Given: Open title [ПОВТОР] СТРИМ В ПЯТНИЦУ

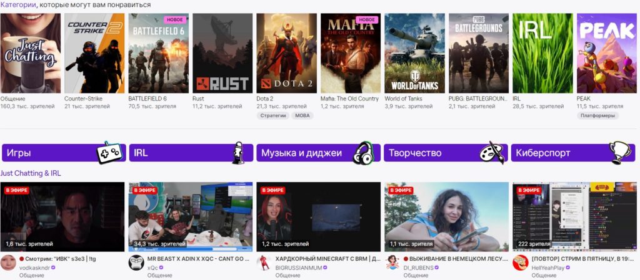Looking at the screenshot, I should [584, 259].
